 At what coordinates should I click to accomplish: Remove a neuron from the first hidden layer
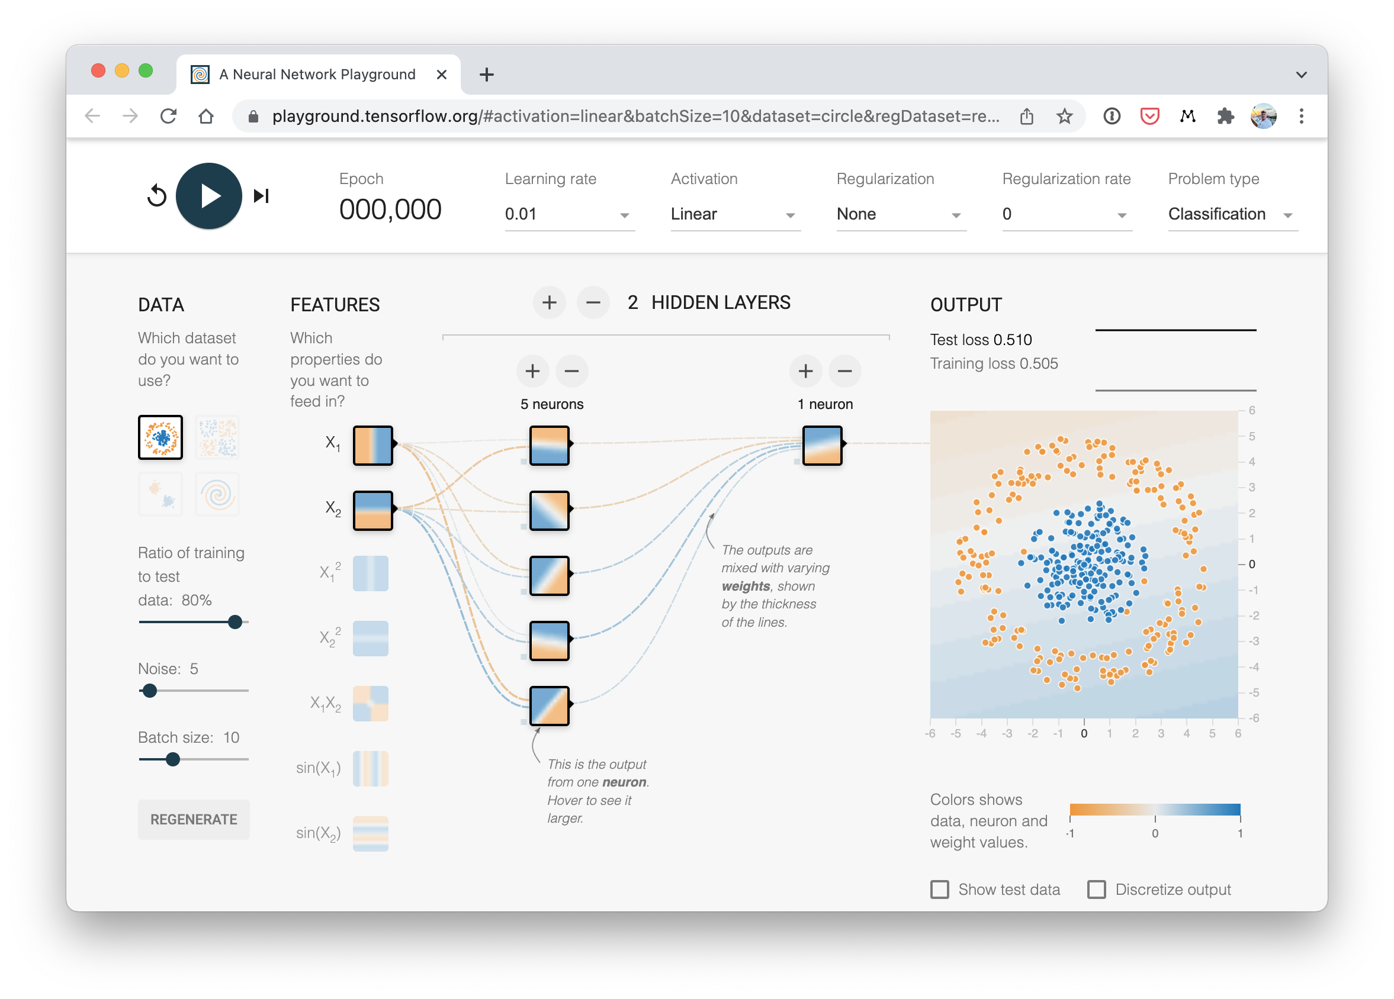[571, 371]
